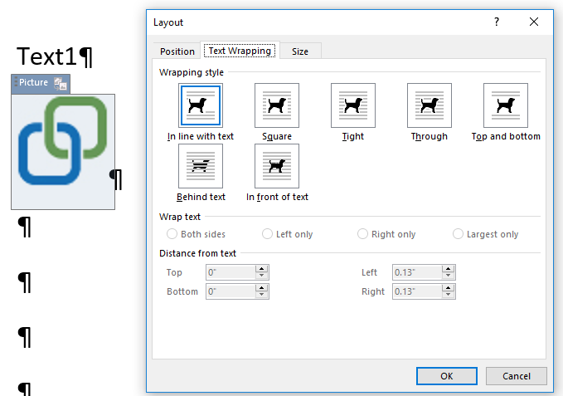
Task: Decrease the Left distance with down arrow
Action: click(448, 276)
